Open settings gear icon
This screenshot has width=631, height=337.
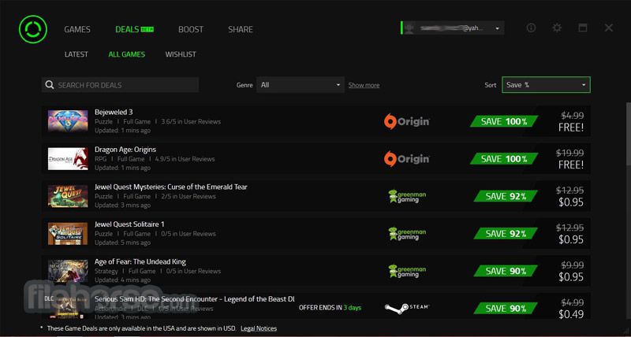[x=557, y=28]
